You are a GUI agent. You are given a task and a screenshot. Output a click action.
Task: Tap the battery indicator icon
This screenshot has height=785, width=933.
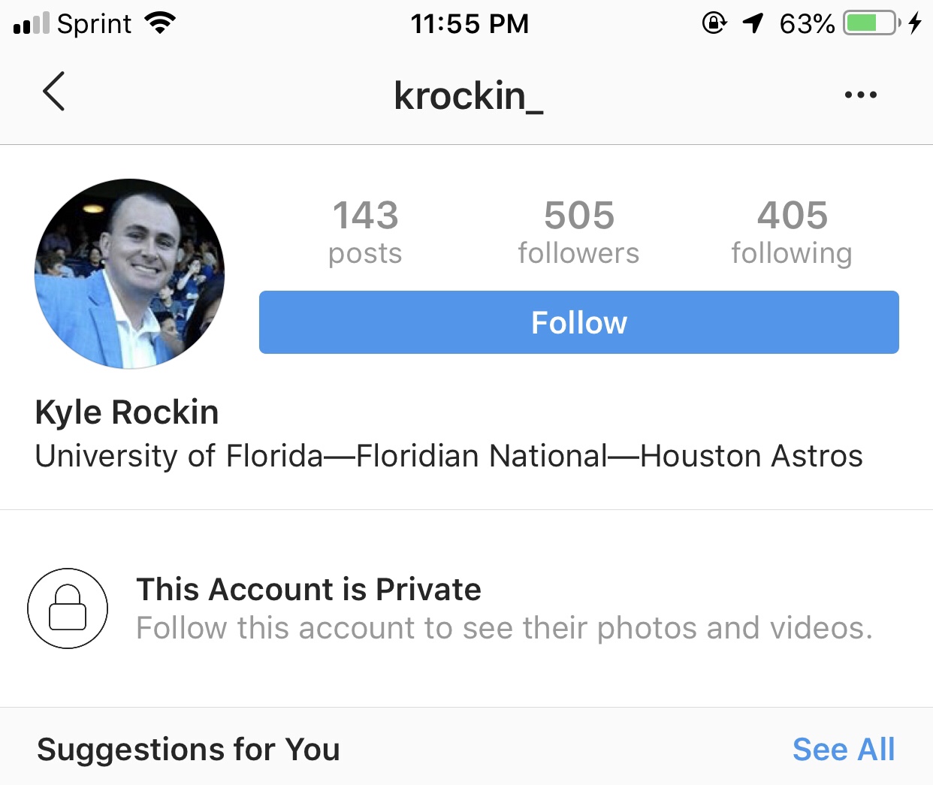coord(871,23)
